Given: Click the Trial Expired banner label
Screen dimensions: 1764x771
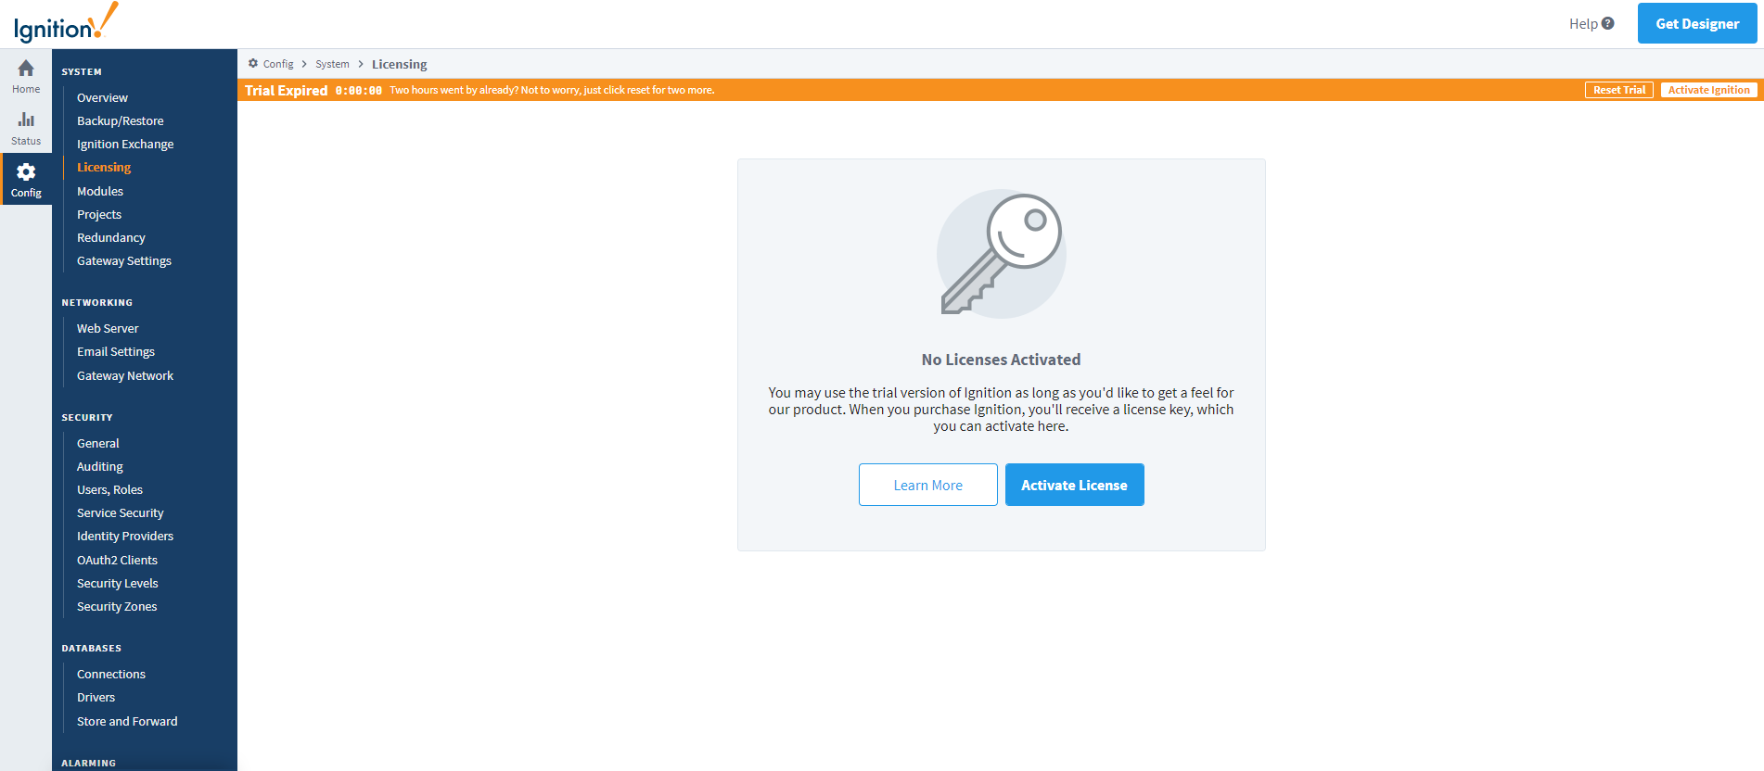Looking at the screenshot, I should tap(287, 90).
